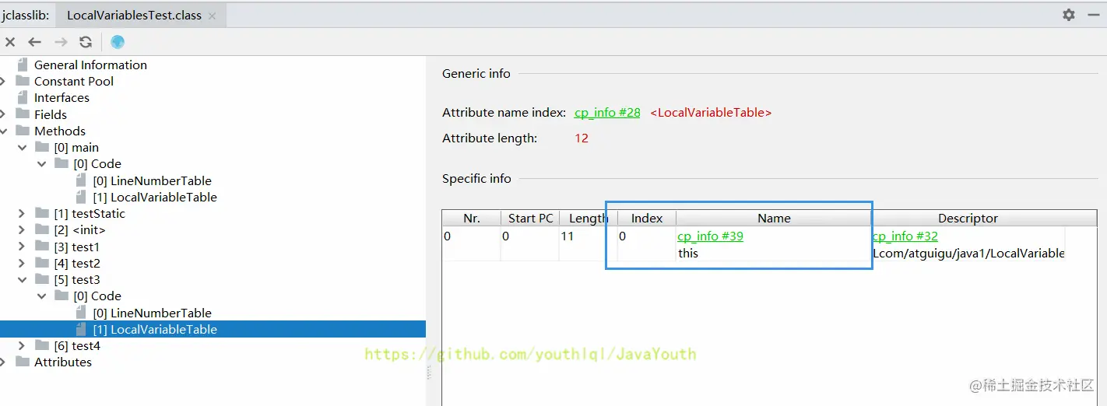
Task: Select General Information node
Action: click(x=90, y=65)
